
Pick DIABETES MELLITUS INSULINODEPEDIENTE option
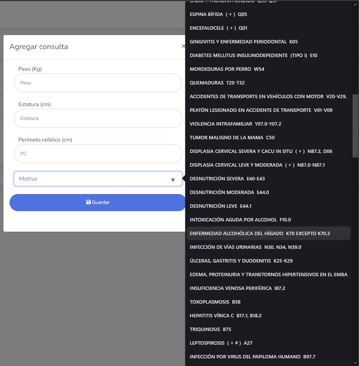pos(253,56)
